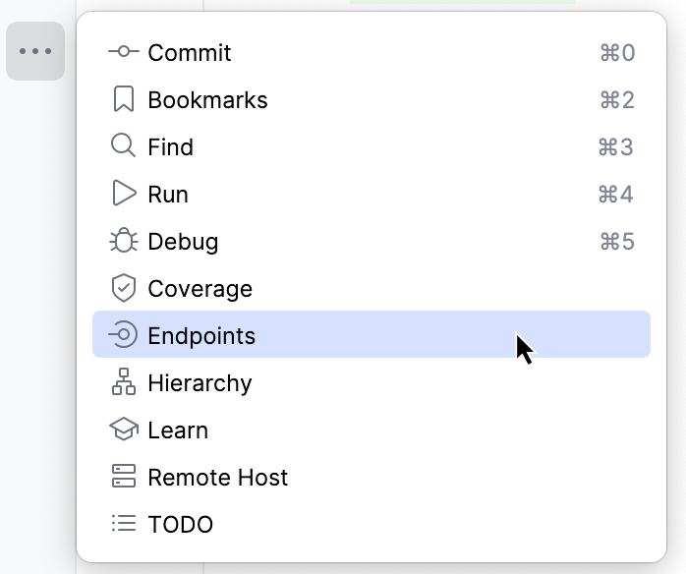Select the Bookmarks menu entry text

tap(207, 100)
